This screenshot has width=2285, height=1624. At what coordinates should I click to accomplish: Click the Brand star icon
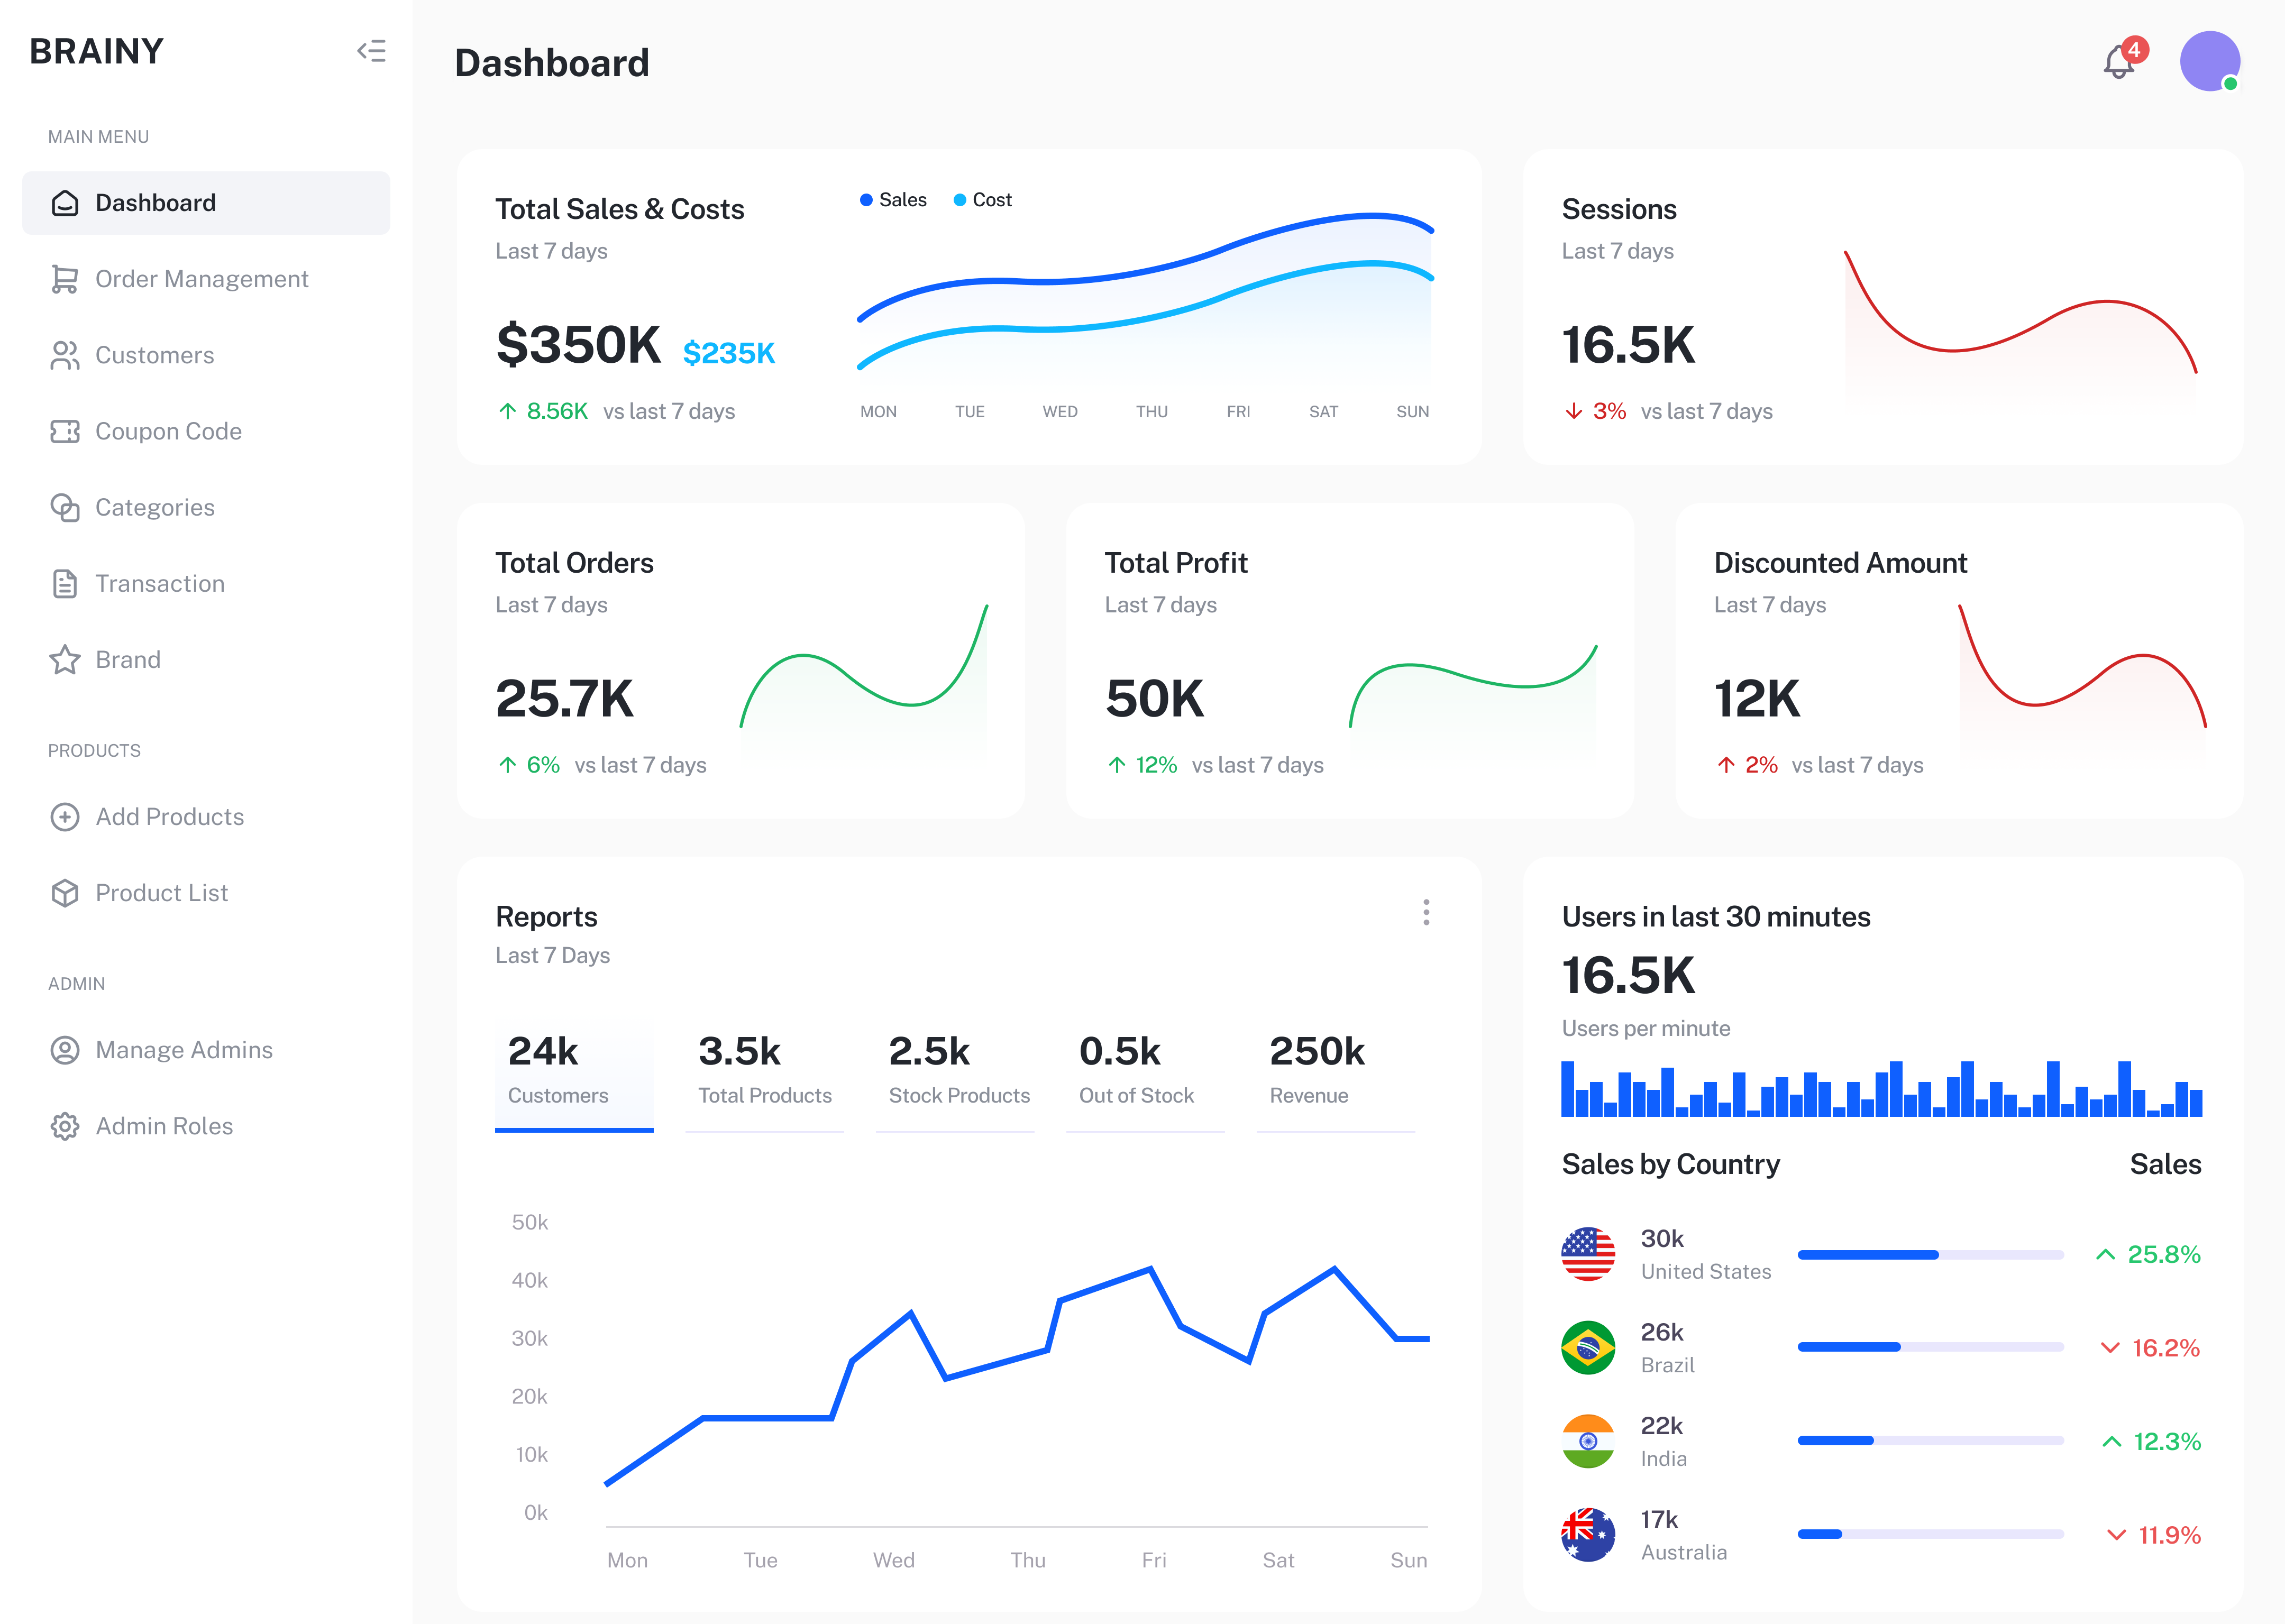65,660
